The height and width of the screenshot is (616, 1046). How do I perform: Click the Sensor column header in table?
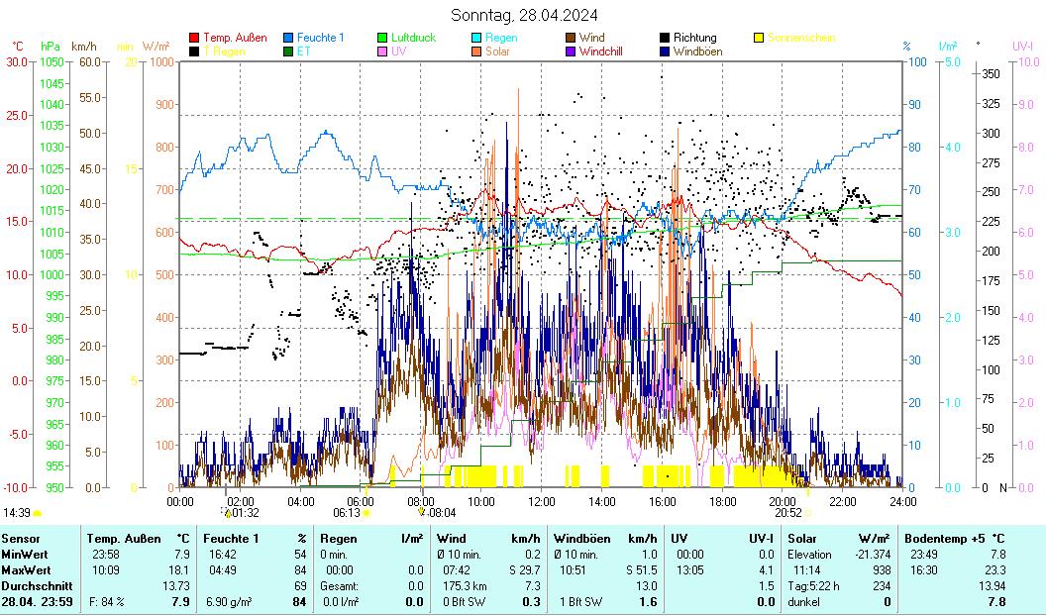click(22, 539)
